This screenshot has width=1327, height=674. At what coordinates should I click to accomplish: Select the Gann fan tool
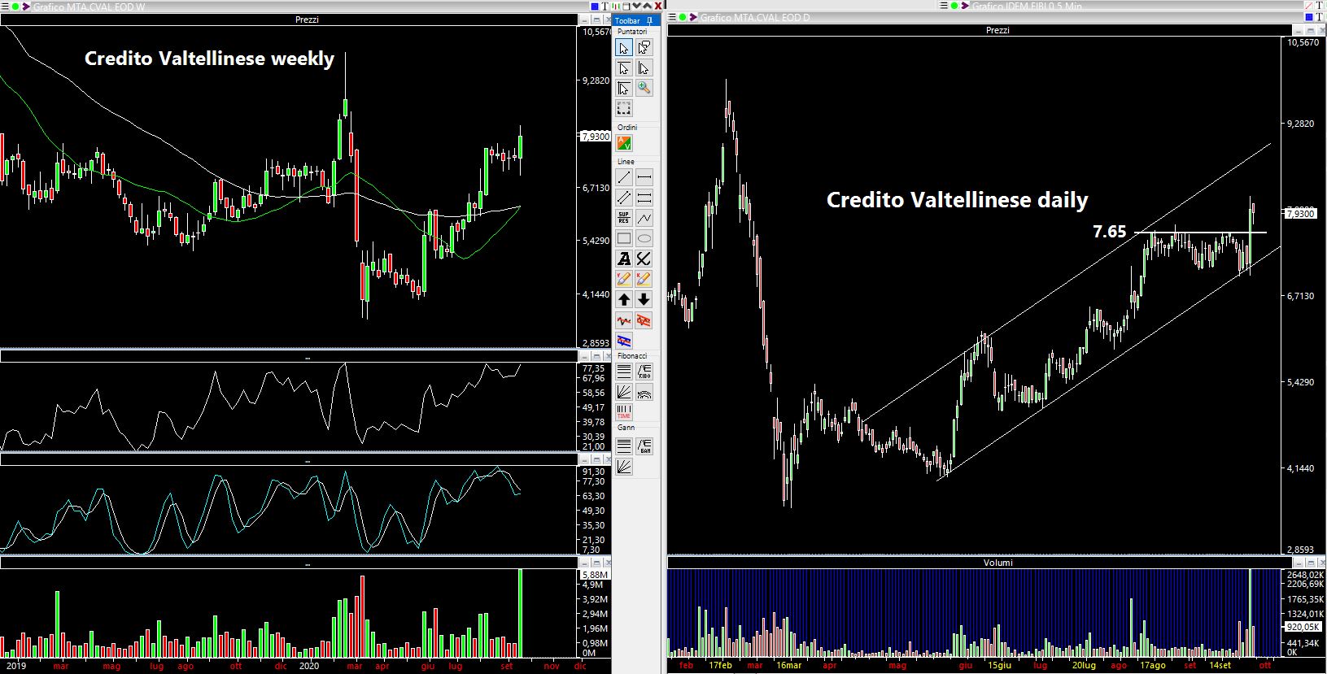coord(624,466)
